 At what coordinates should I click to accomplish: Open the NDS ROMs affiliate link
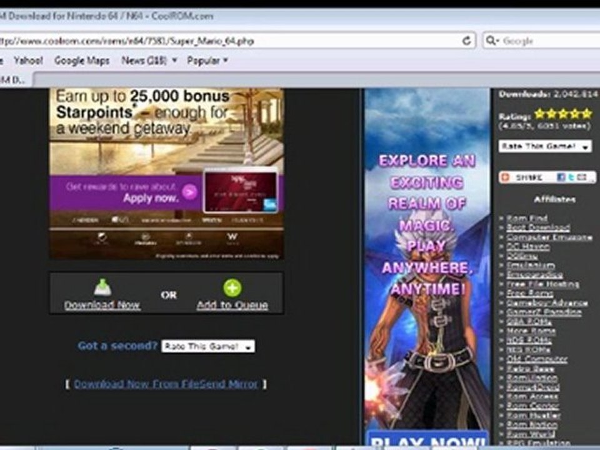point(529,340)
